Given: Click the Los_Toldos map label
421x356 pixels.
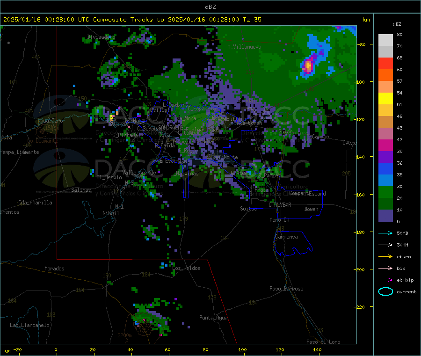Looking at the screenshot, I should [186, 268].
